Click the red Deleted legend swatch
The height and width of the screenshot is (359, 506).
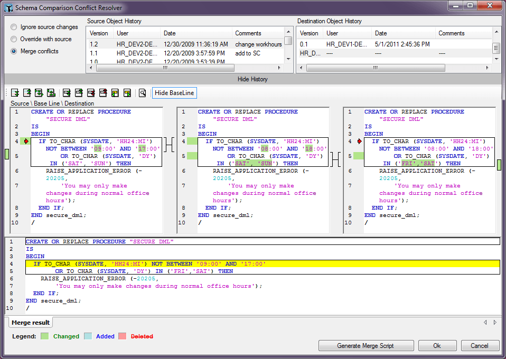123,336
